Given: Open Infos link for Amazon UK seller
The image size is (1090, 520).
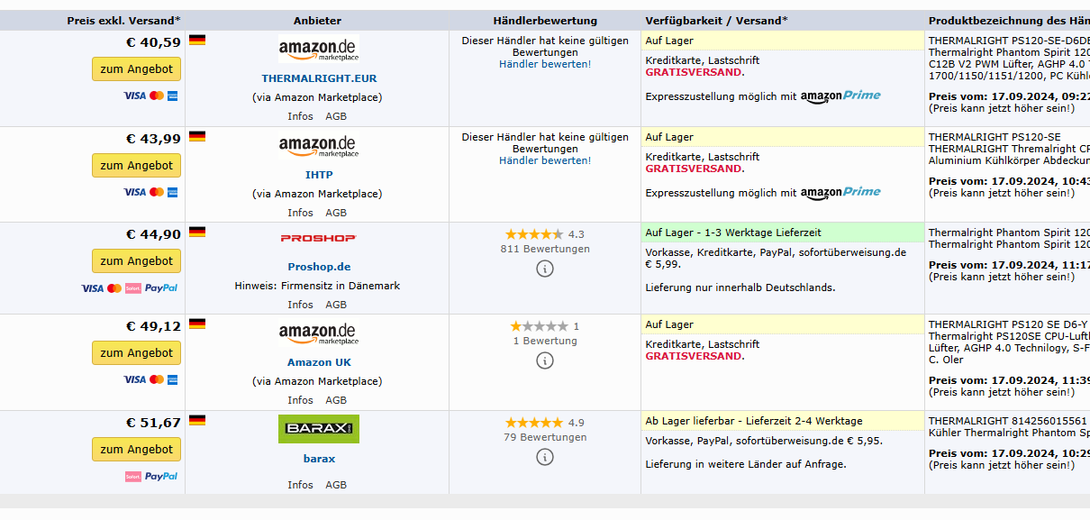Looking at the screenshot, I should coord(300,400).
